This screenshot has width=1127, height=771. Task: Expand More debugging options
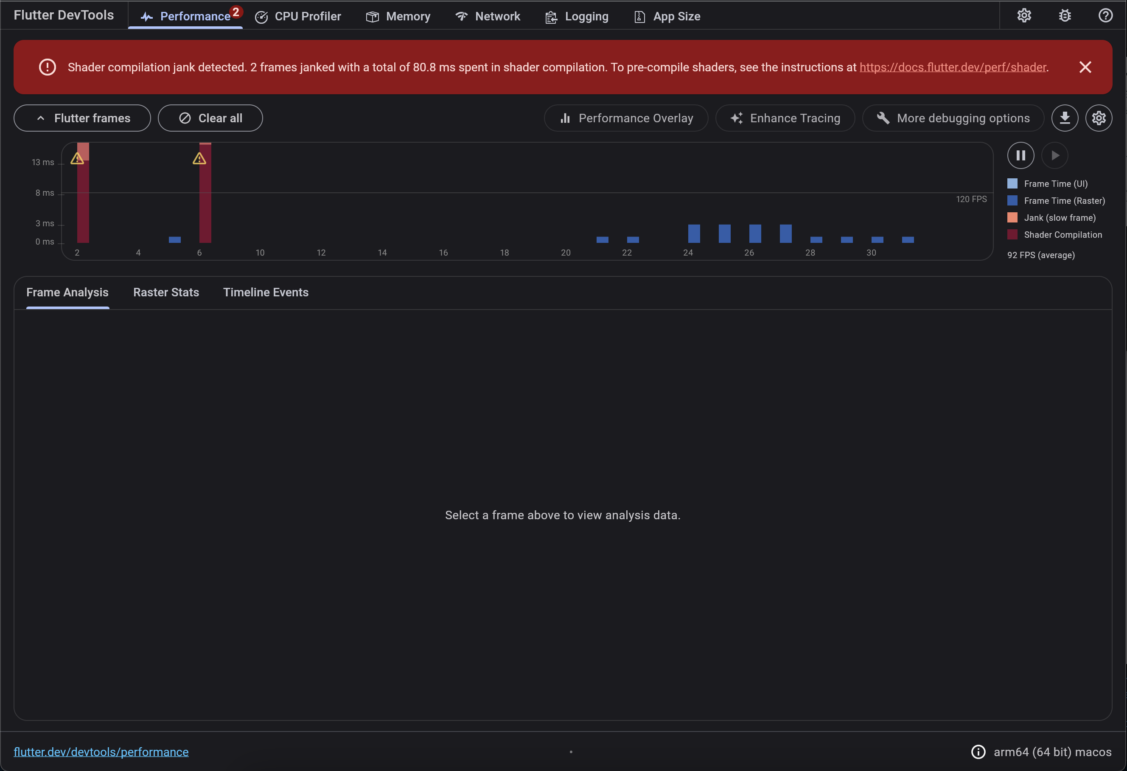pos(953,118)
